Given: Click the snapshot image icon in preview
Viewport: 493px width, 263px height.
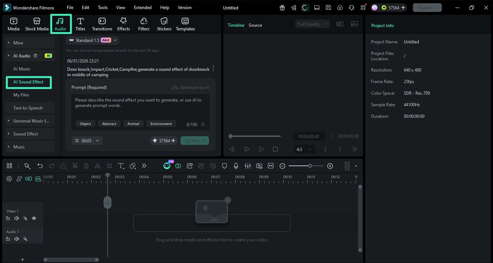Looking at the screenshot, I should pyautogui.click(x=354, y=24).
